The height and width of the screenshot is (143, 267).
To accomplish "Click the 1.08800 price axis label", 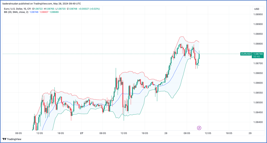I will tap(258, 44).
